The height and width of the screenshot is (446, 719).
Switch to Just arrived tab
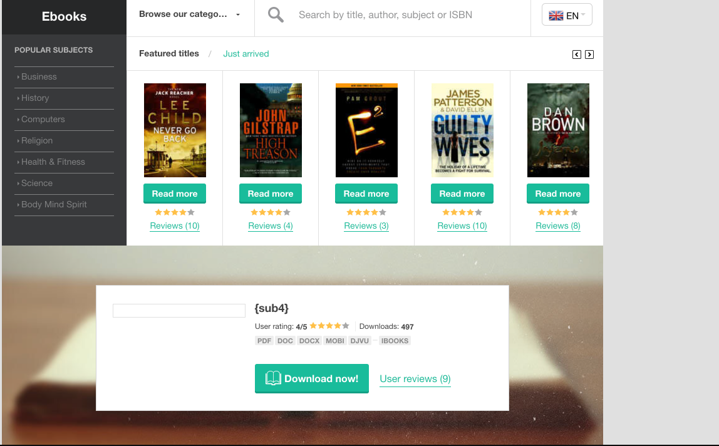pyautogui.click(x=246, y=54)
